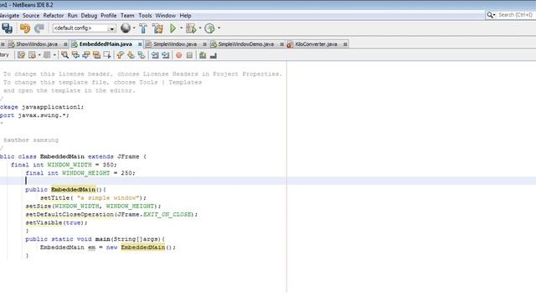Click the Clean and Build icon
536x301 pixels.
157,28
